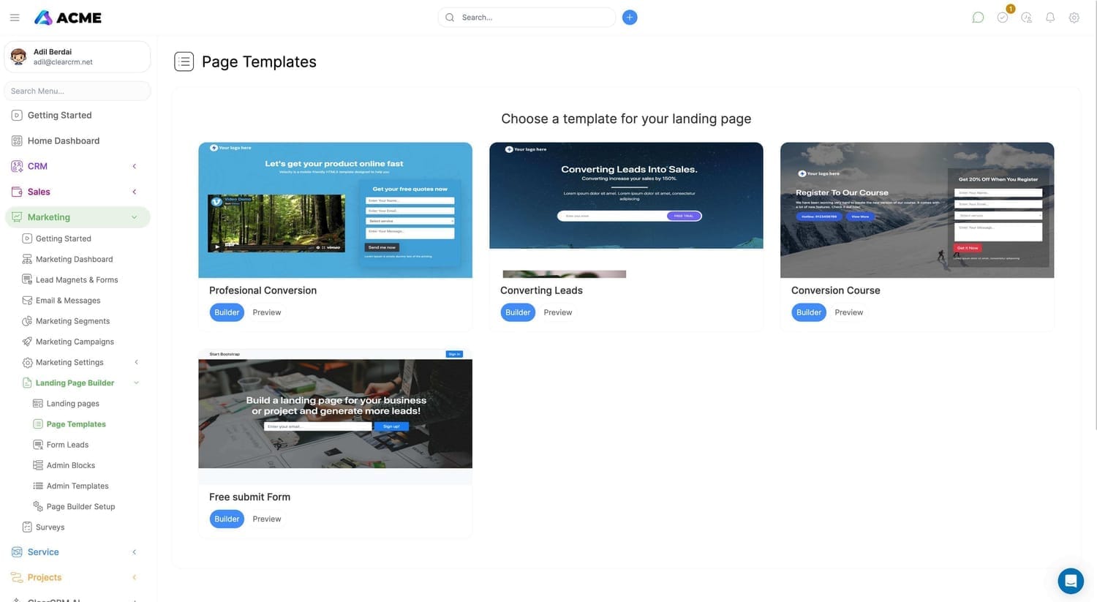
Task: Click the Home Dashboard icon
Action: (x=17, y=141)
